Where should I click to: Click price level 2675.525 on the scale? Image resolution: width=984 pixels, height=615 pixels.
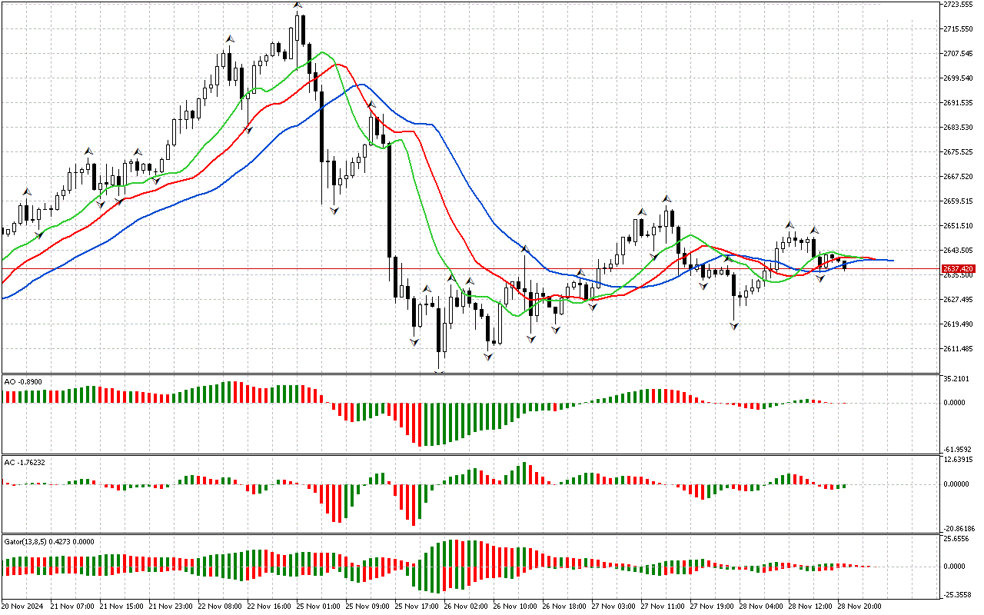point(958,152)
